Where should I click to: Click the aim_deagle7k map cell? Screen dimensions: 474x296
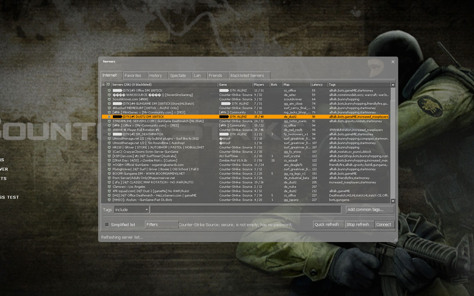pos(293,165)
